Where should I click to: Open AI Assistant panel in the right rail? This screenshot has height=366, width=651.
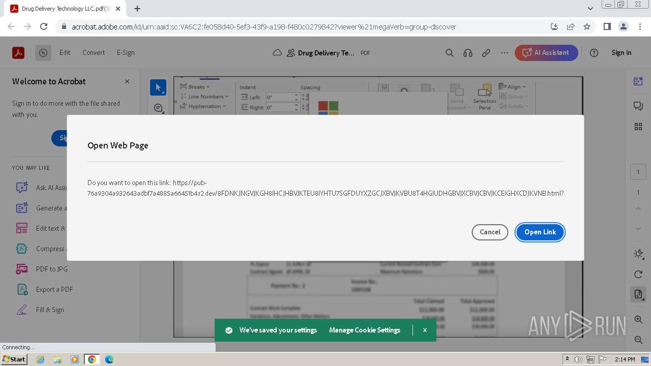click(x=638, y=81)
